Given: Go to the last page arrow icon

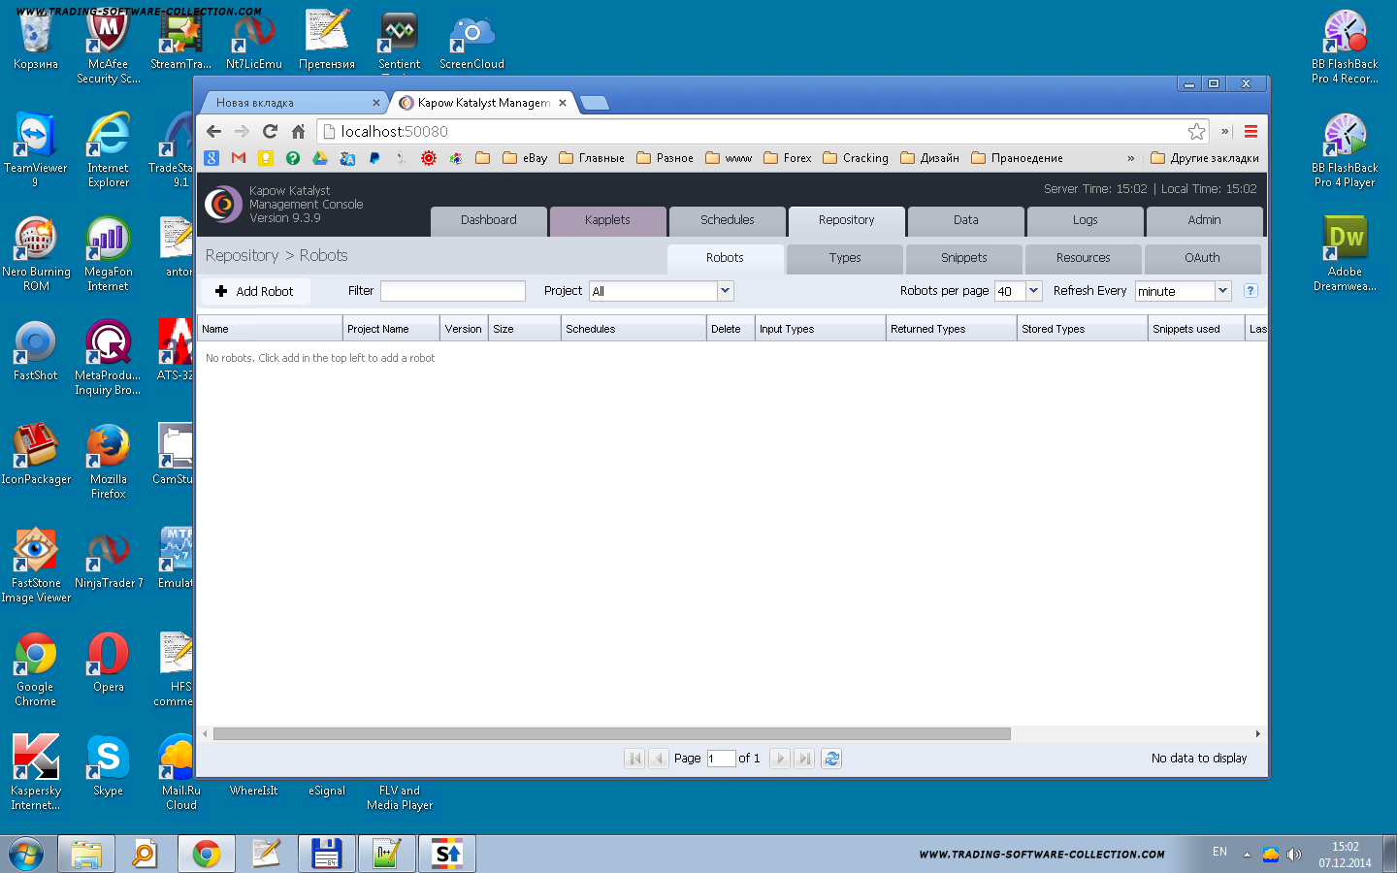Looking at the screenshot, I should (804, 759).
